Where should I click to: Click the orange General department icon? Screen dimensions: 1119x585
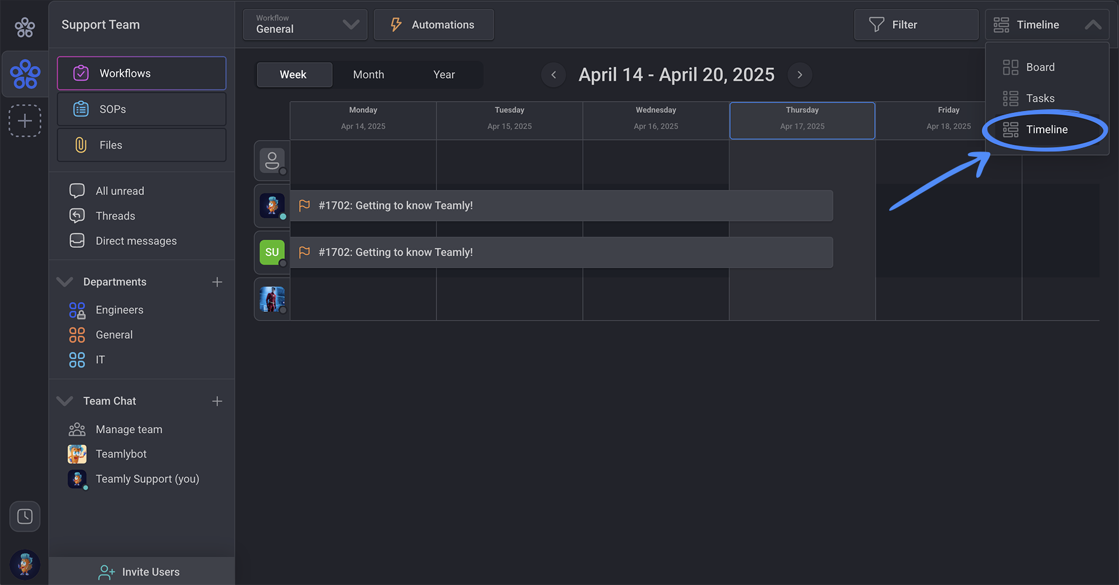tap(77, 335)
